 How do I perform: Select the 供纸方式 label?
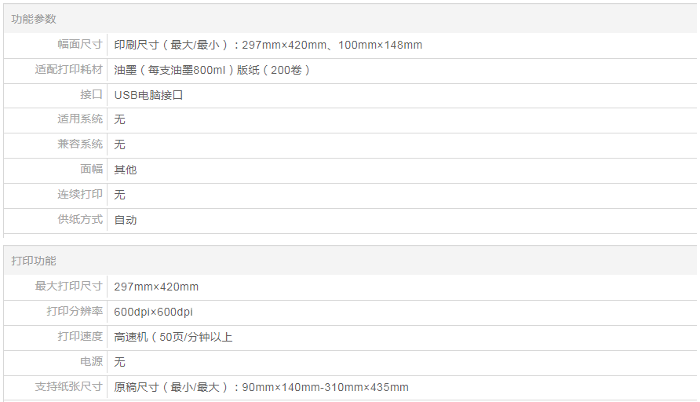[80, 220]
